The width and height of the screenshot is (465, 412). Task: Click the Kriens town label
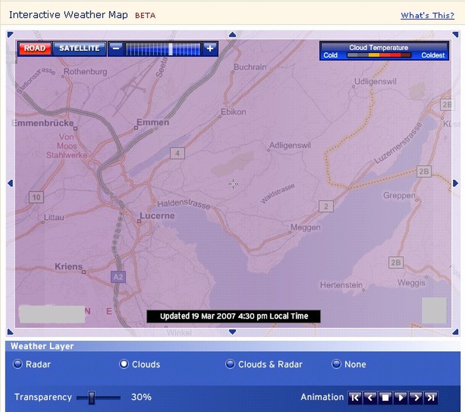click(69, 266)
